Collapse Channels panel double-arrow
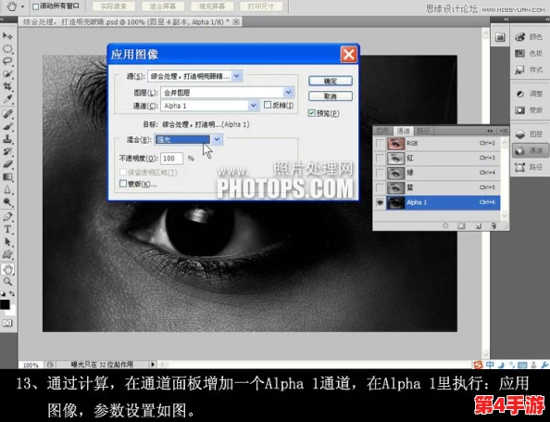The height and width of the screenshot is (422, 550). point(490,131)
